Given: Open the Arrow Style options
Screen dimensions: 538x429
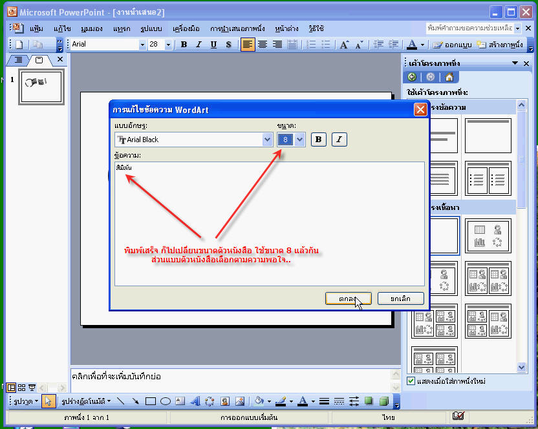Looking at the screenshot, I should (x=354, y=401).
